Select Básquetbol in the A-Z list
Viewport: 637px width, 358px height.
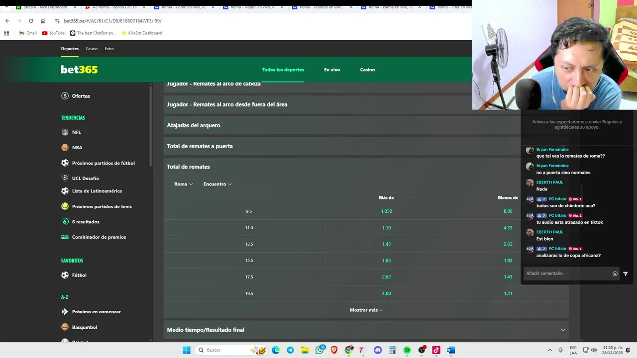point(79,327)
